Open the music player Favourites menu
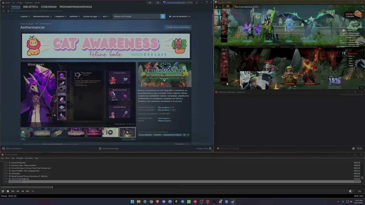Image resolution: width=365 pixels, height=205 pixels. click(29, 158)
